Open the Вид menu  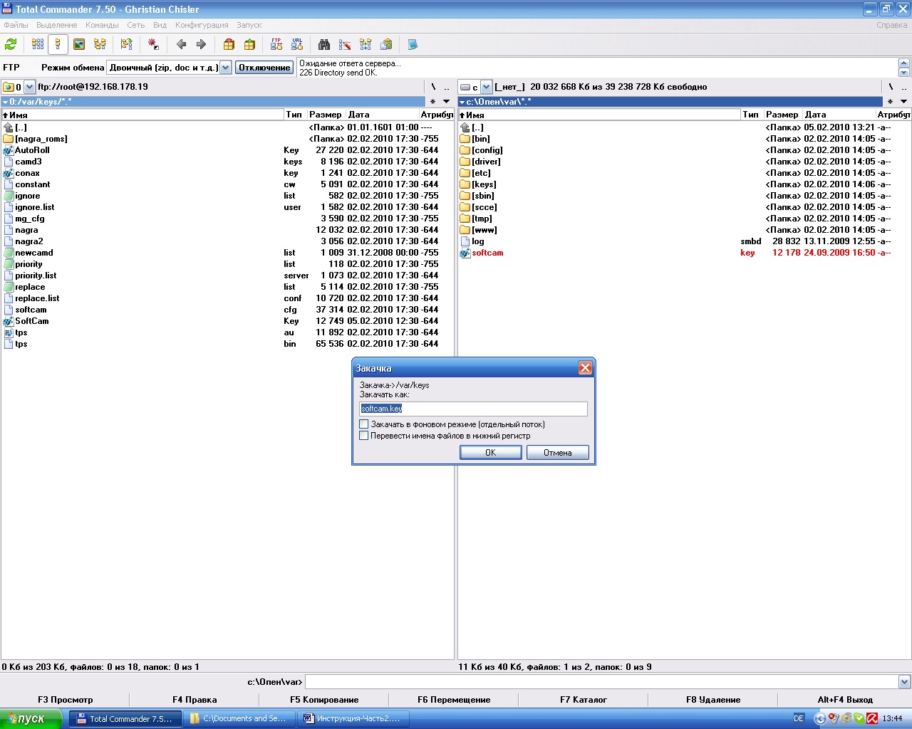pyautogui.click(x=160, y=25)
